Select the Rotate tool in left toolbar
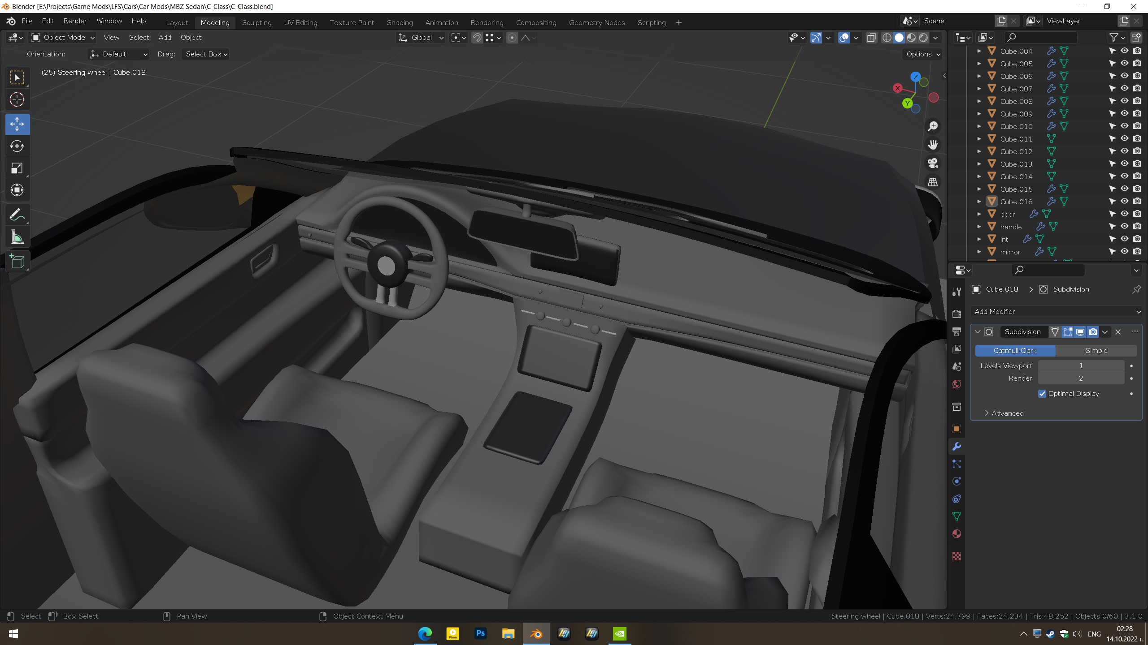 click(17, 146)
